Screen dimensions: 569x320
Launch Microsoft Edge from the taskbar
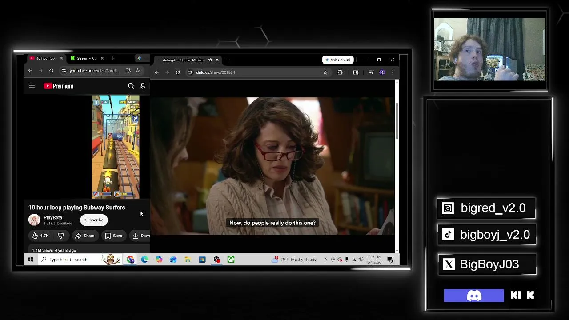[x=144, y=260]
